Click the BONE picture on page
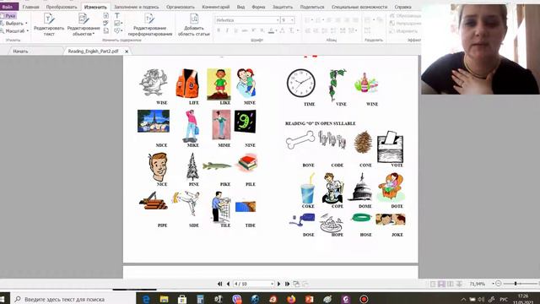This screenshot has height=304, width=540. coord(300,140)
